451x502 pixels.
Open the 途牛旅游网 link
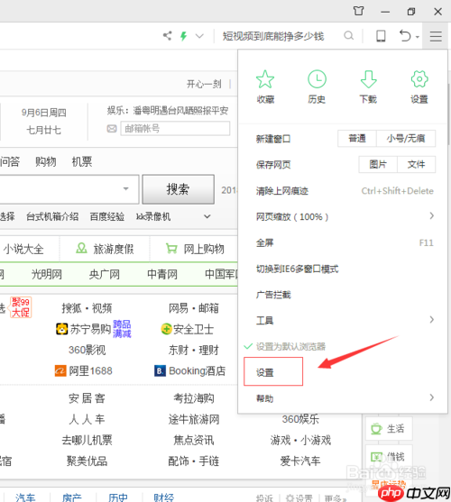point(194,419)
